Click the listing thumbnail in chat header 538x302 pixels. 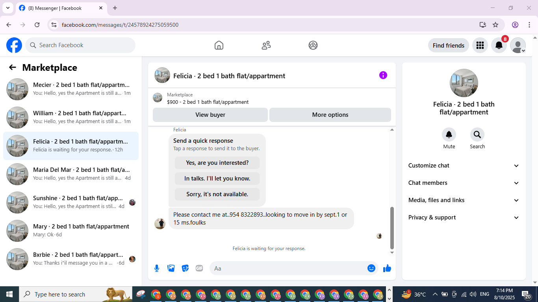click(x=162, y=75)
